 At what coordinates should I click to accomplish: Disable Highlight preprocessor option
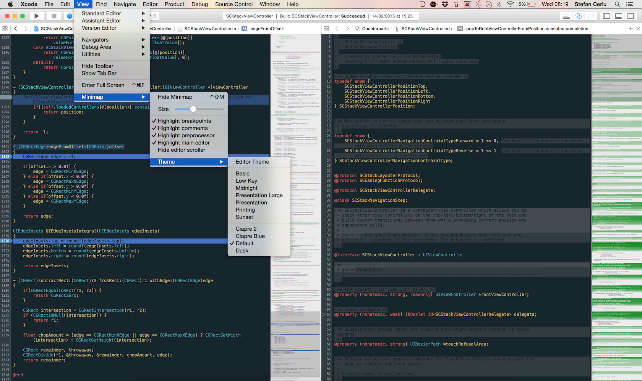tap(186, 135)
